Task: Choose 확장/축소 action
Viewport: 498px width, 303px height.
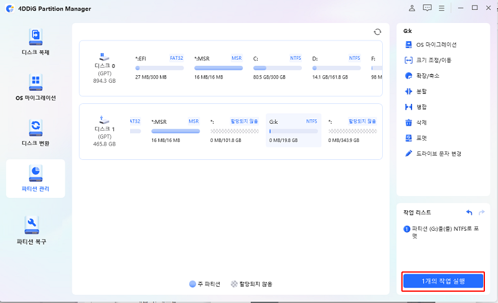Action: coord(422,76)
